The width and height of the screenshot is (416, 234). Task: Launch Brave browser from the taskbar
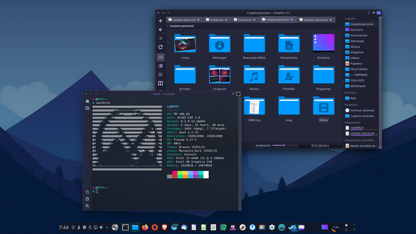click(164, 227)
